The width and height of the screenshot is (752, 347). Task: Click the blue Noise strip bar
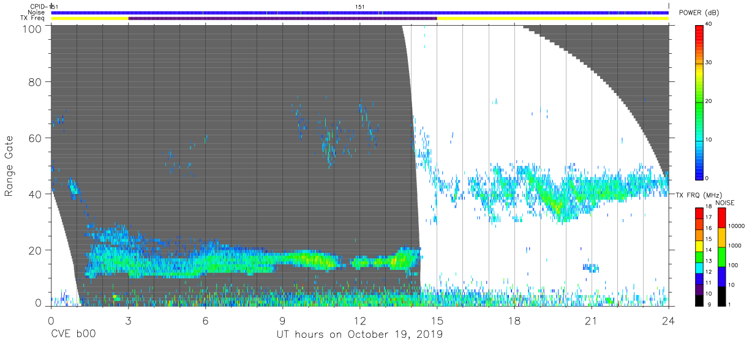point(359,12)
